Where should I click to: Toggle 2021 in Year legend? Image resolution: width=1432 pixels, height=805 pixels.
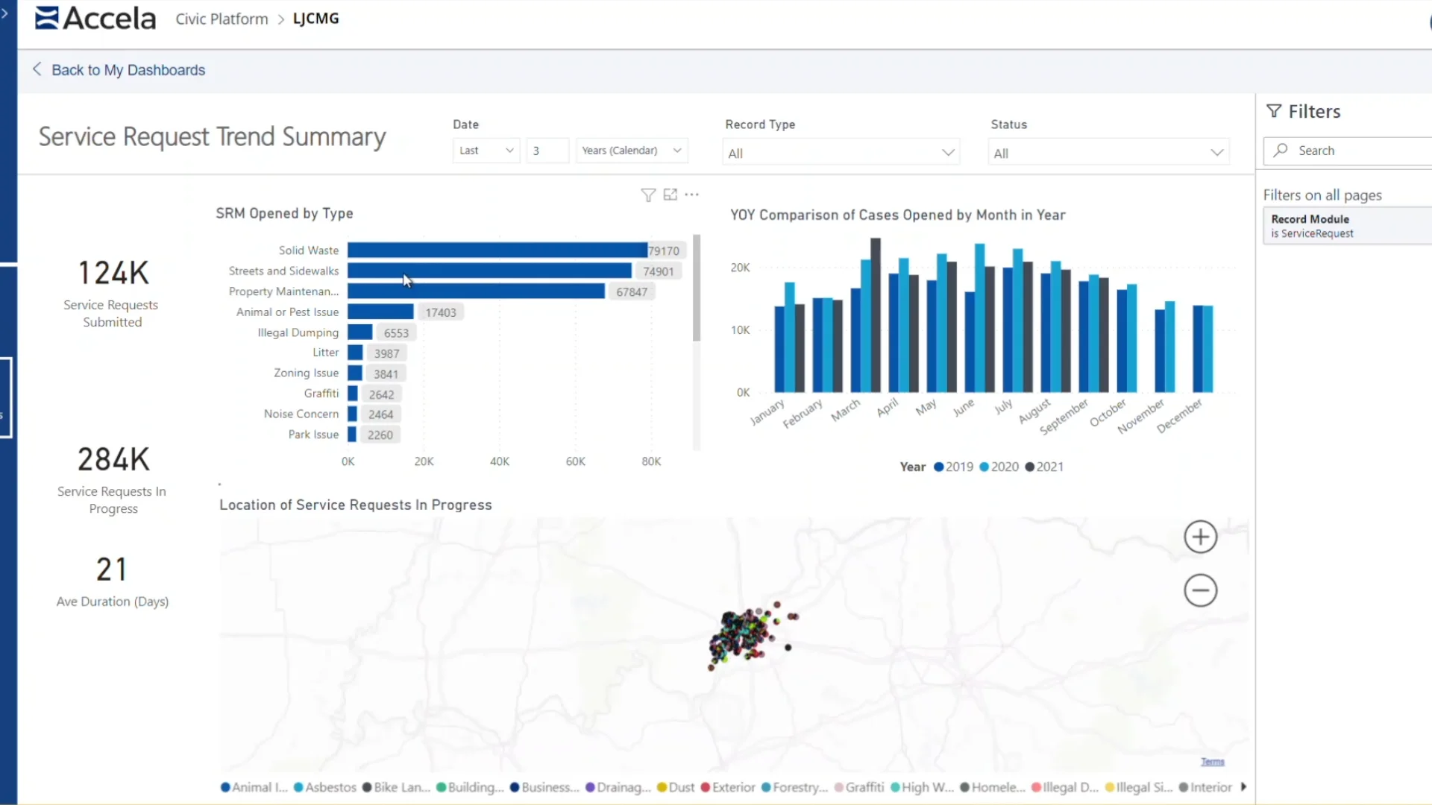pos(1045,467)
